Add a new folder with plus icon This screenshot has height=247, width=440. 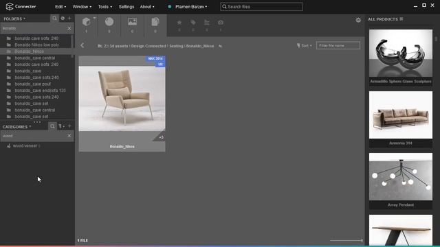click(x=69, y=19)
